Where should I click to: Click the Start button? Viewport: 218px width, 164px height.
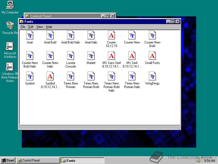tap(8, 160)
